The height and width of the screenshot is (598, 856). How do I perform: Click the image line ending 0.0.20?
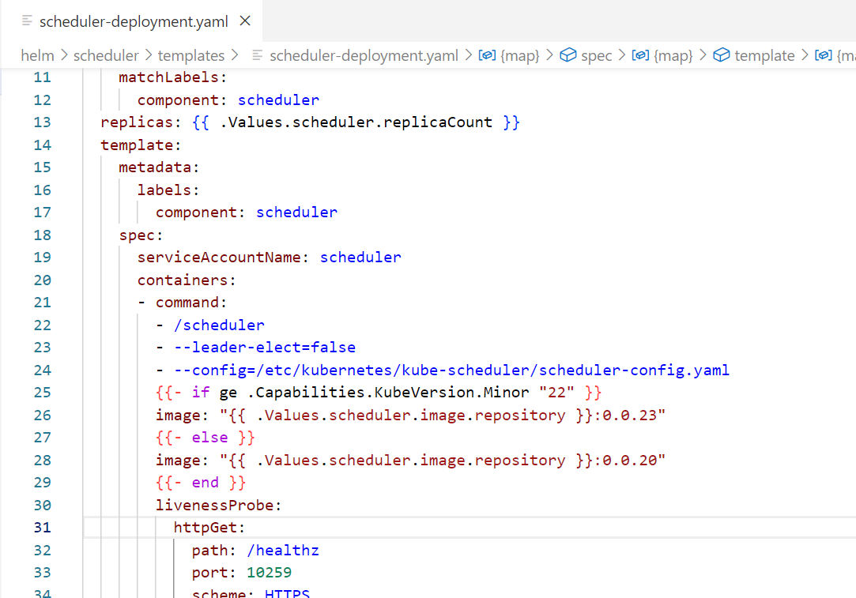point(410,461)
